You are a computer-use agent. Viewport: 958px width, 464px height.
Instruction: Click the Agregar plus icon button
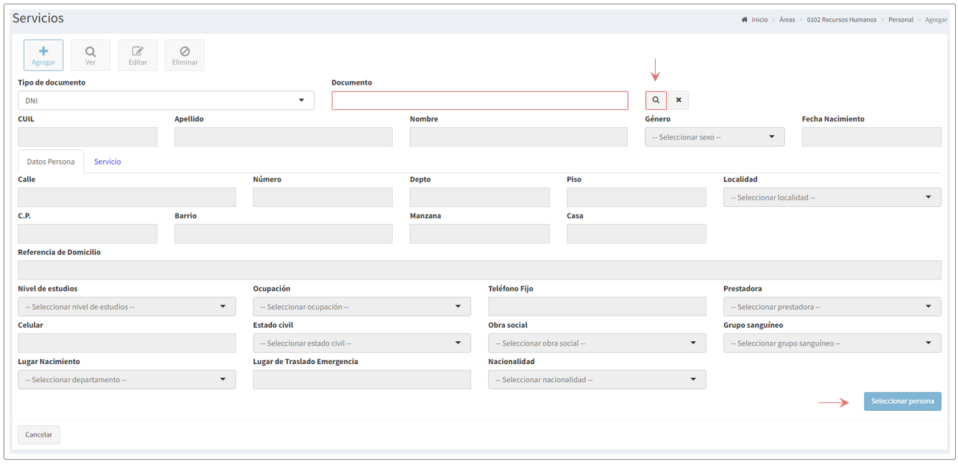tap(43, 55)
